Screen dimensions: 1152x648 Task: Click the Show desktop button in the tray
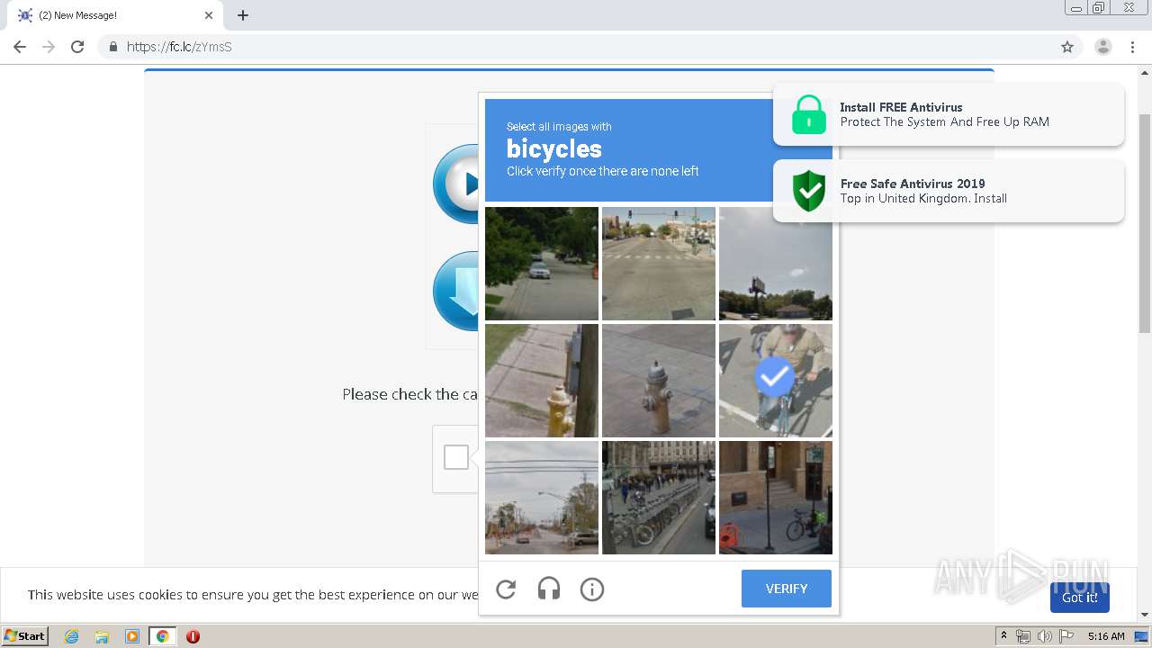pos(1141,636)
